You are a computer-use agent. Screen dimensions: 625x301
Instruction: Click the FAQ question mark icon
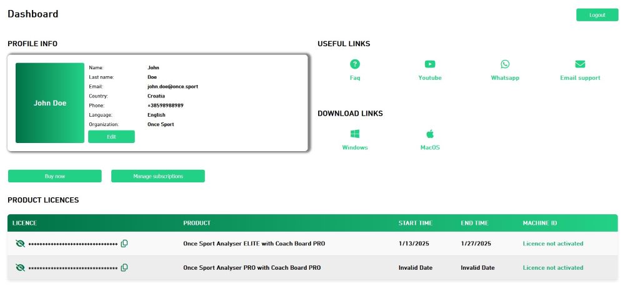(355, 64)
